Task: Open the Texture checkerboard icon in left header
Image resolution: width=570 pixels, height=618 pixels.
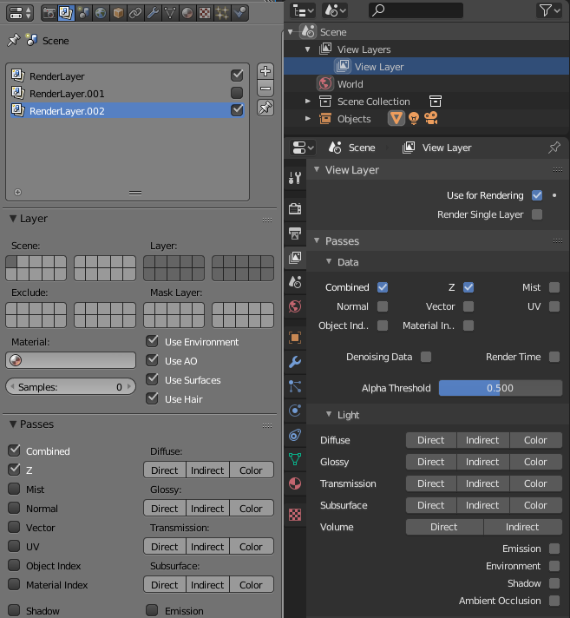Action: pyautogui.click(x=205, y=13)
